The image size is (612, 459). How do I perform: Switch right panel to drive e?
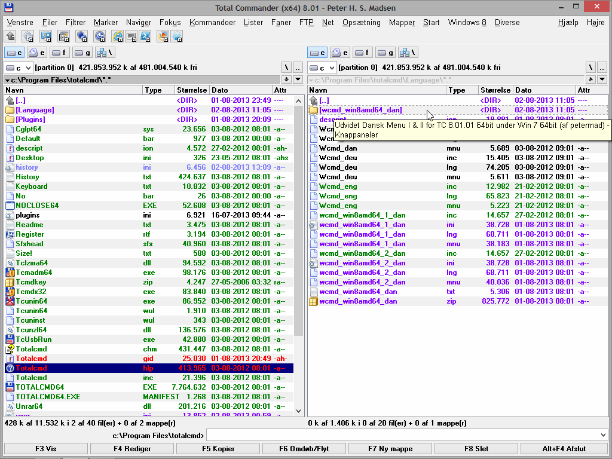click(340, 53)
